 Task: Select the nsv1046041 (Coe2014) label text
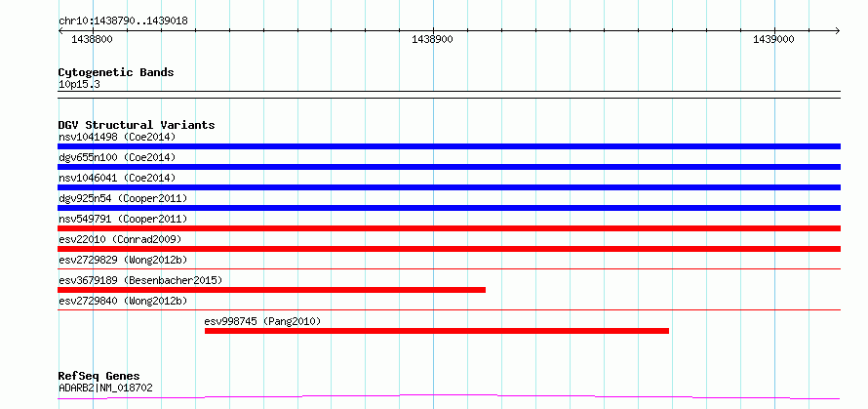coord(117,178)
